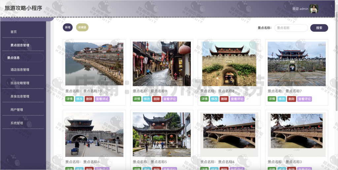Open 美食信息管理 menu

click(20, 96)
